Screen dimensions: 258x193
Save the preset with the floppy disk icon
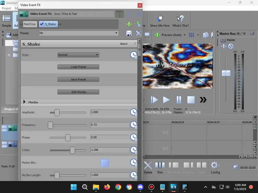point(129,33)
